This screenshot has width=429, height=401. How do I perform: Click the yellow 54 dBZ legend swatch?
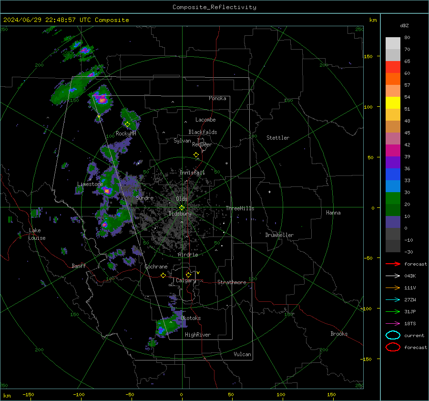(x=393, y=103)
